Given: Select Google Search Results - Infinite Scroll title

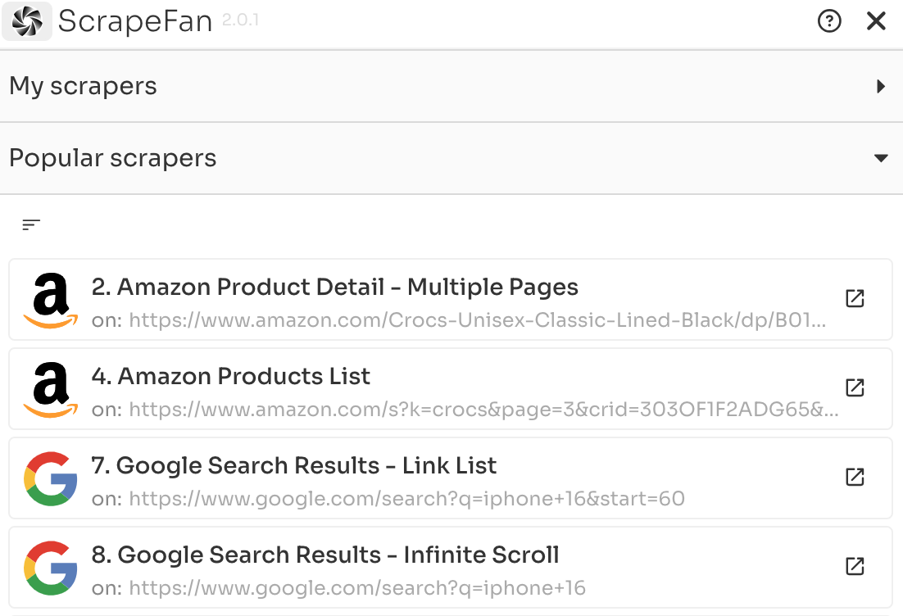Looking at the screenshot, I should [325, 555].
